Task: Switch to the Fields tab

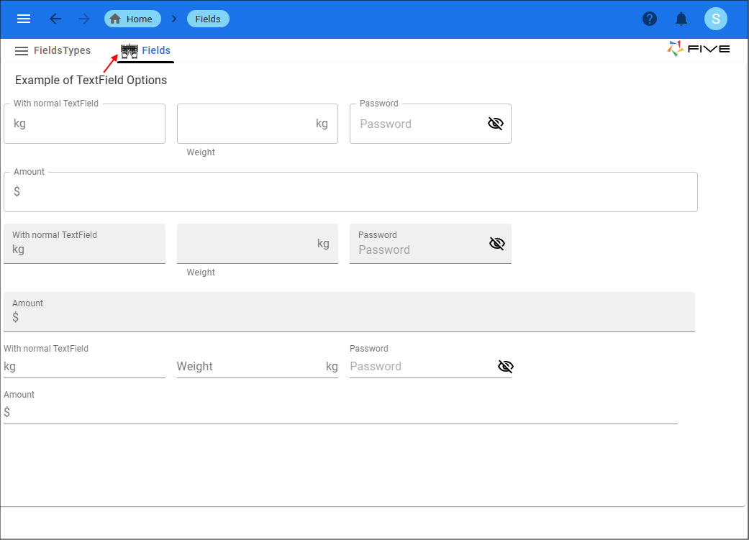Action: [x=156, y=50]
